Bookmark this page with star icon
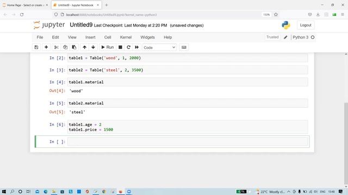Screen dimensions: 348x195 coord(276,15)
